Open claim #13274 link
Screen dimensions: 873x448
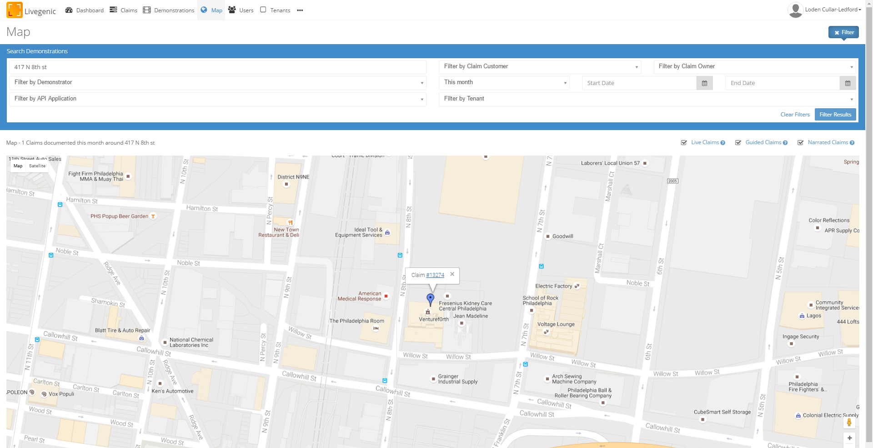435,275
